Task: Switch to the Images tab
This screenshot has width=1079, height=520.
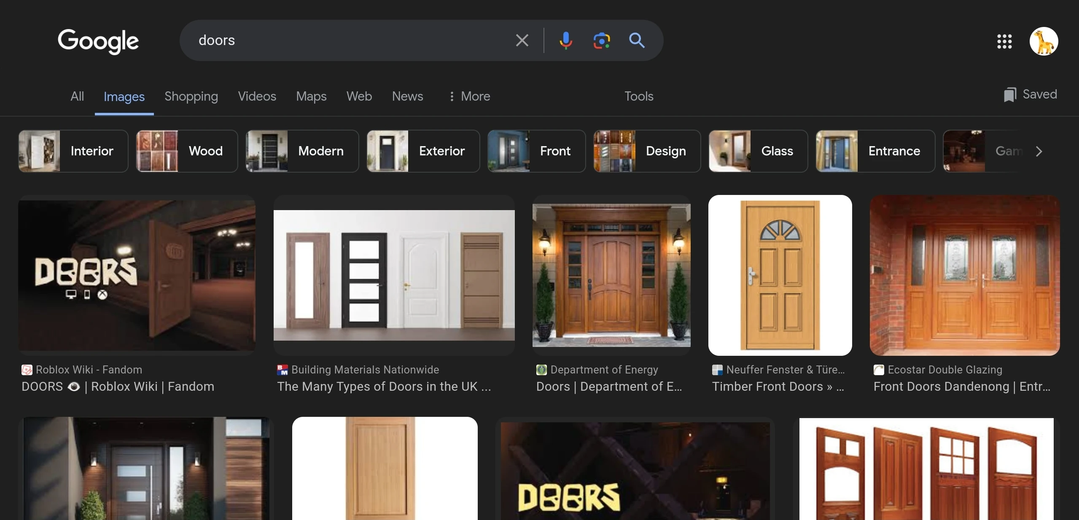Action: coord(124,96)
